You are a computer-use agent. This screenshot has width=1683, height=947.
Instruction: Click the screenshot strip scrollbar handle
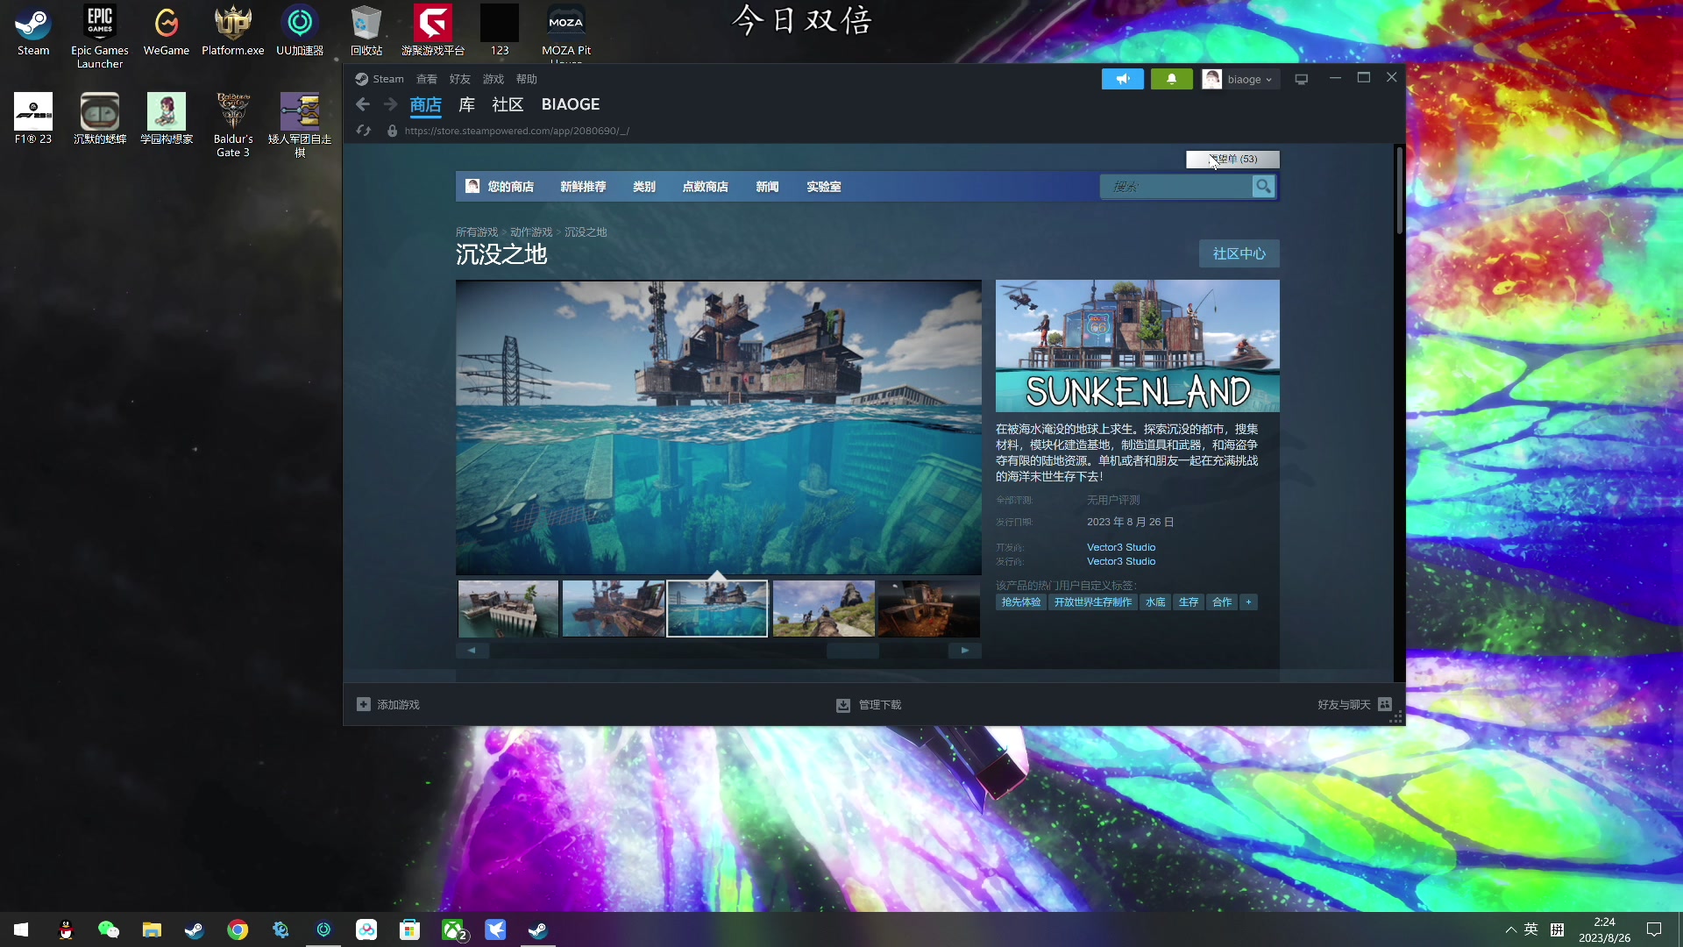coord(853,650)
